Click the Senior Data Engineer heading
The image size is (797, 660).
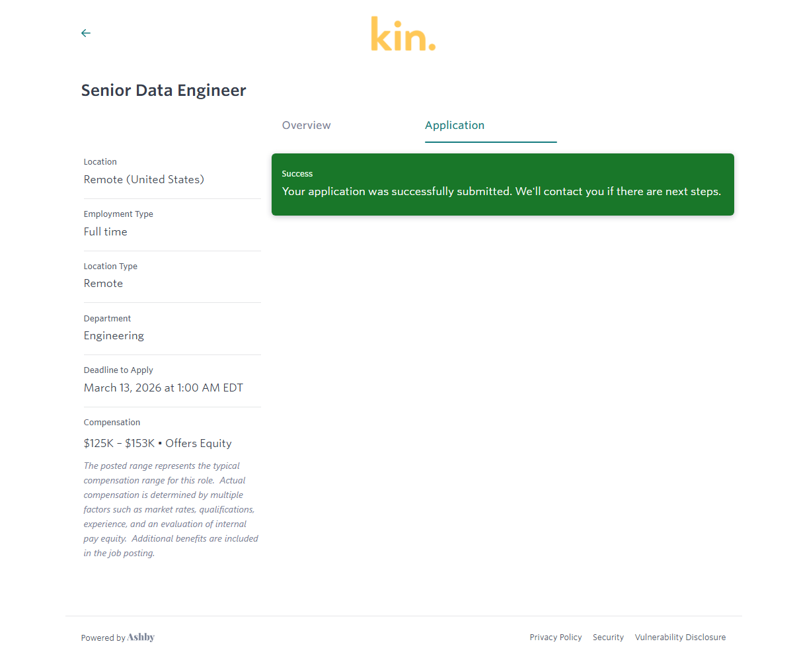click(164, 91)
